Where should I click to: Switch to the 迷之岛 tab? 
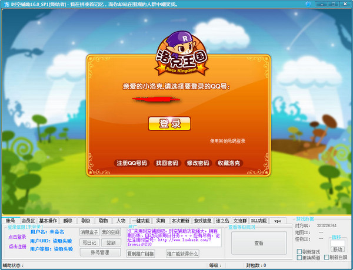point(222,221)
